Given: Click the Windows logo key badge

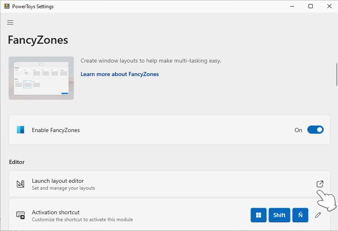Looking at the screenshot, I should coord(259,215).
